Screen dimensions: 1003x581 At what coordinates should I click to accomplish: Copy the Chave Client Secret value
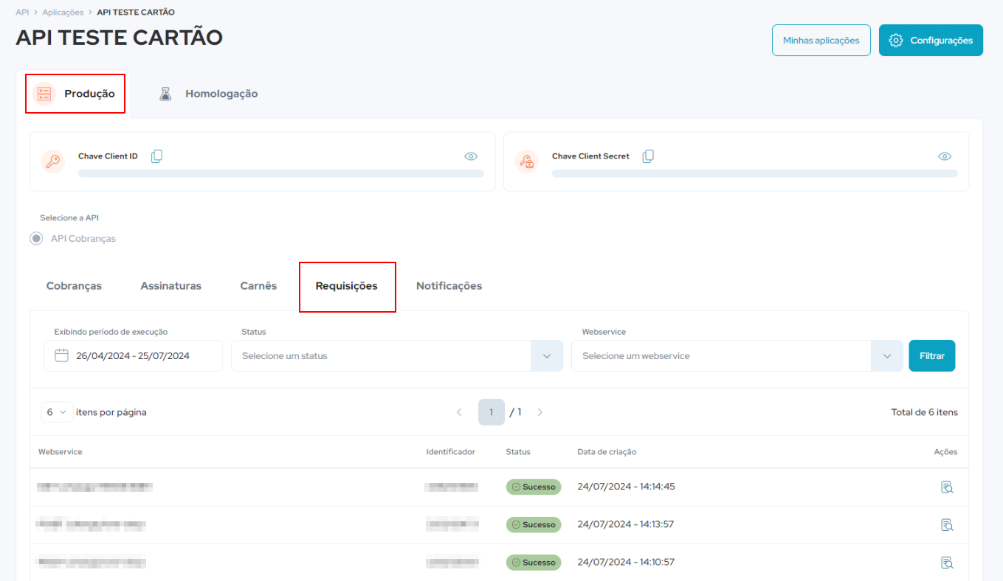click(648, 156)
